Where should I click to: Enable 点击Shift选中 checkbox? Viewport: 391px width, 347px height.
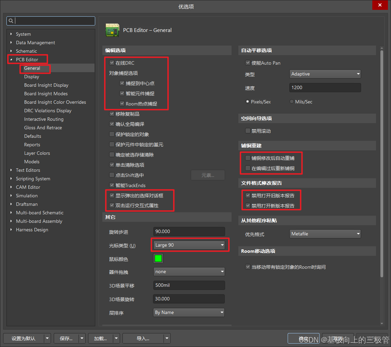[112, 175]
